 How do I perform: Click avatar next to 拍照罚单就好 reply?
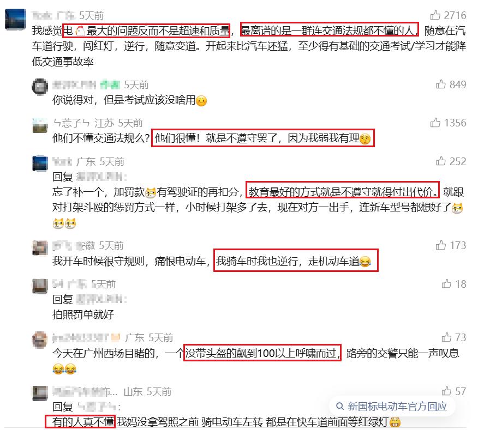[x=40, y=286]
